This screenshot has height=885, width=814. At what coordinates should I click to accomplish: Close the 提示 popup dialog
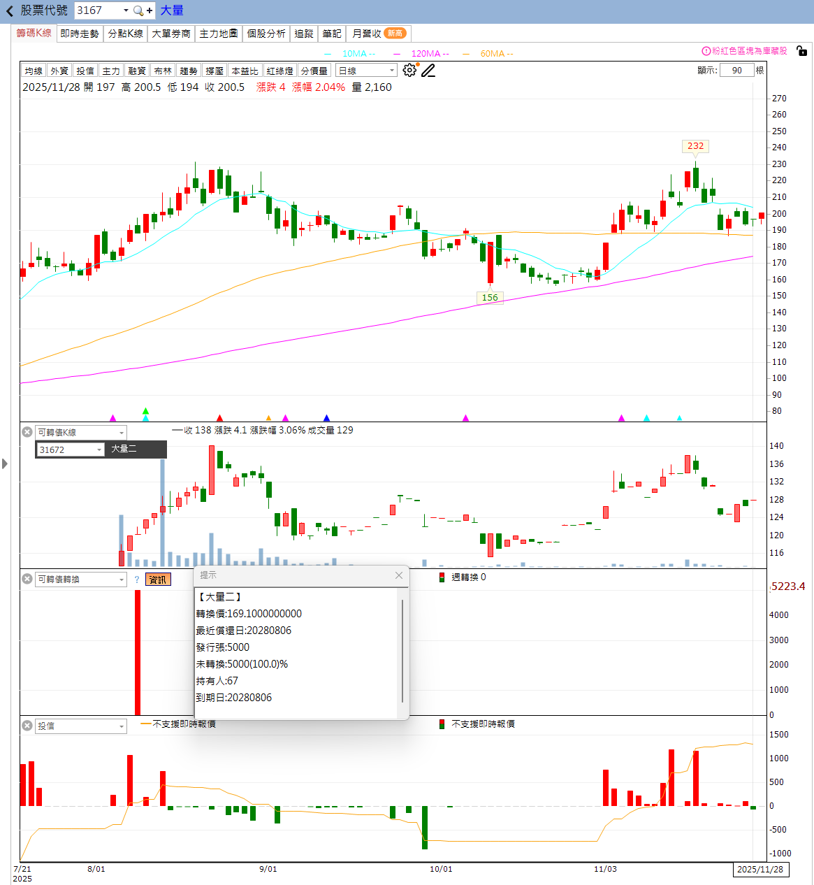pyautogui.click(x=398, y=575)
